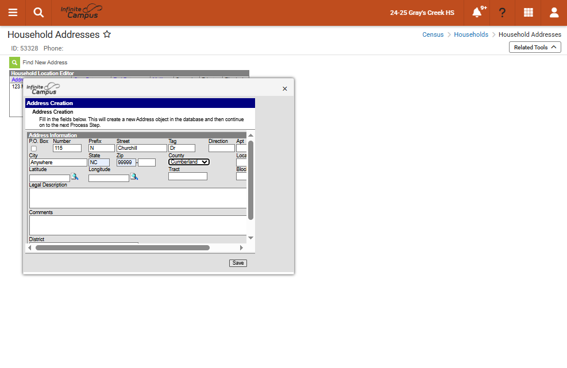
Task: Click the green Find New Address icon
Action: [x=14, y=63]
